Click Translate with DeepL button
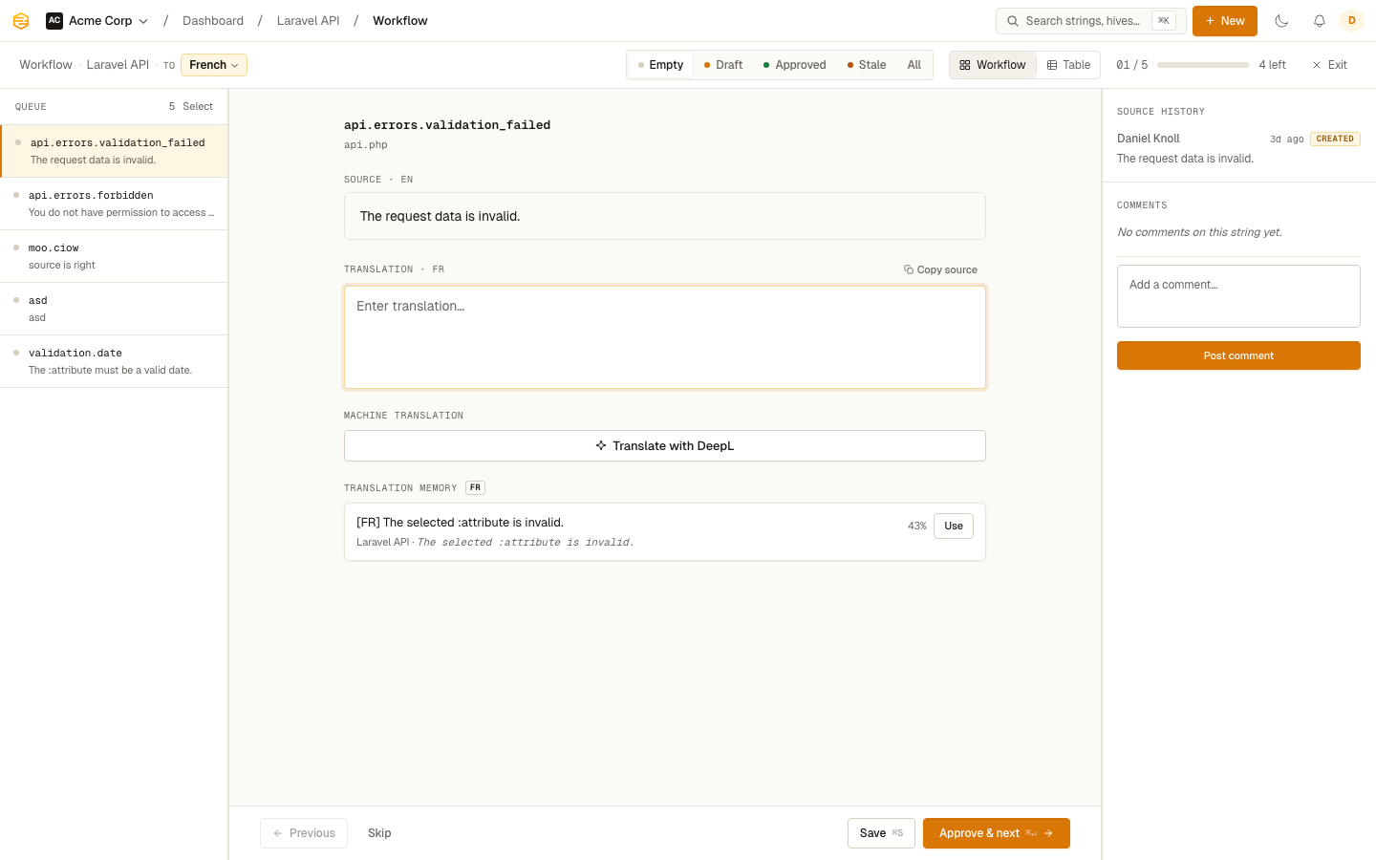This screenshot has width=1376, height=860. 665,446
